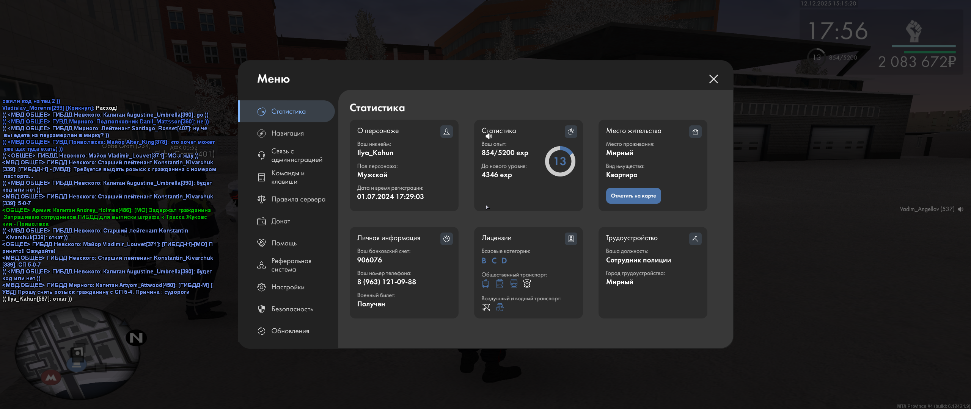Screen dimensions: 971x409
Task: Click the license document icon in Лицензии card
Action: [571, 239]
